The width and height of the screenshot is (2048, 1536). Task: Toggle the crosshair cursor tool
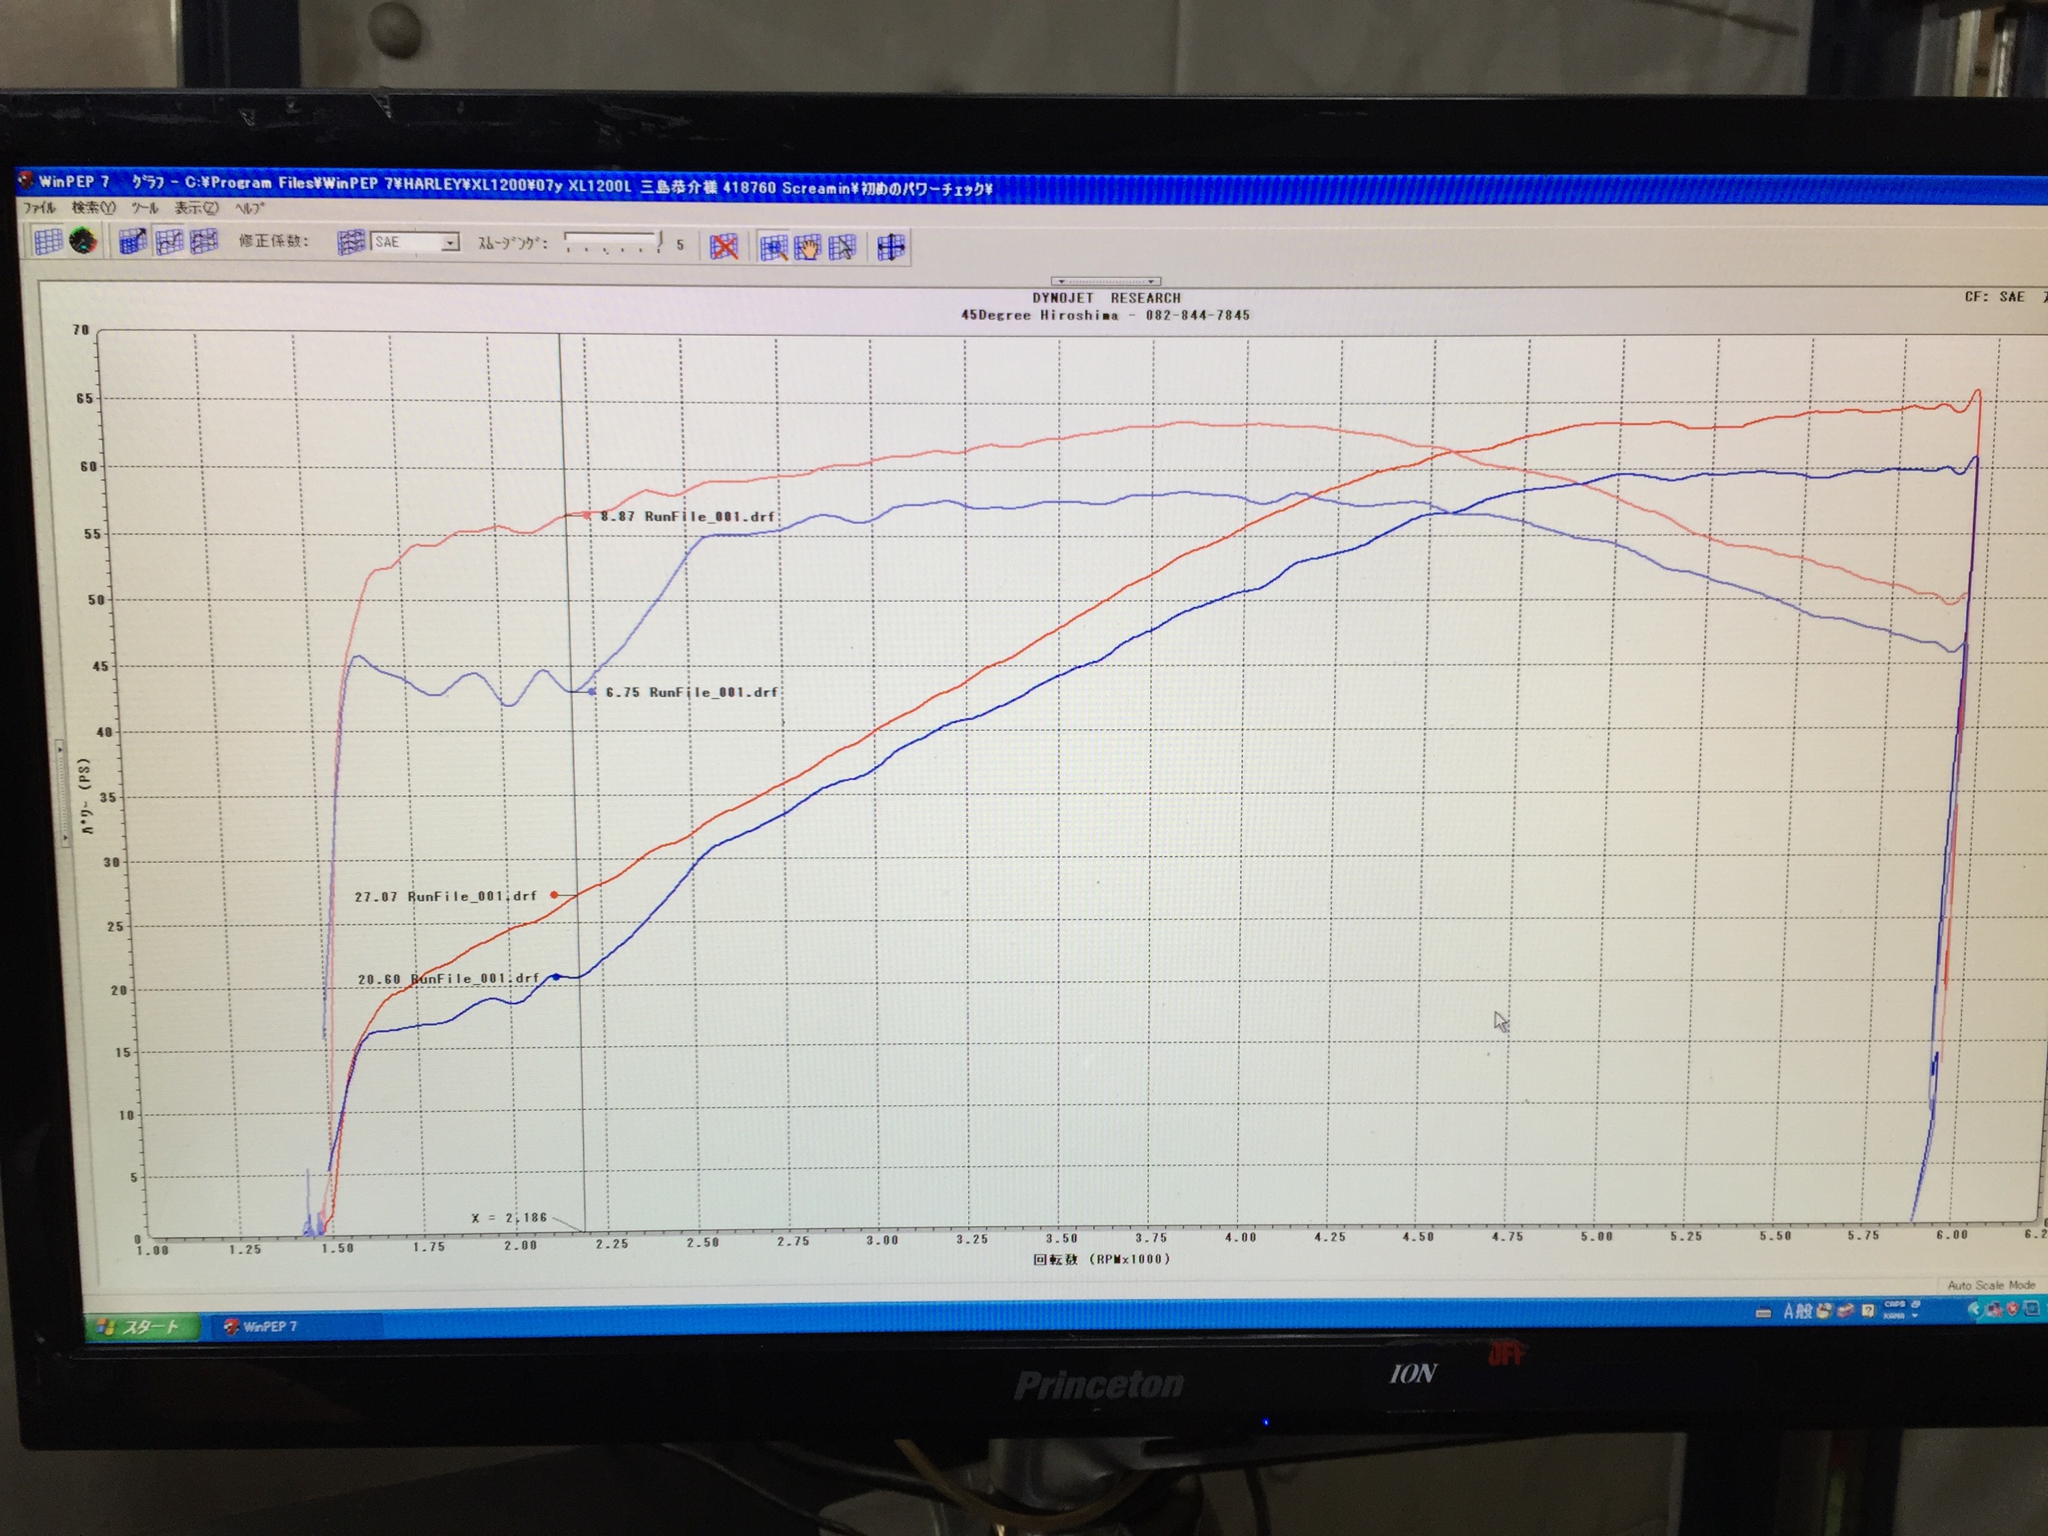click(891, 247)
